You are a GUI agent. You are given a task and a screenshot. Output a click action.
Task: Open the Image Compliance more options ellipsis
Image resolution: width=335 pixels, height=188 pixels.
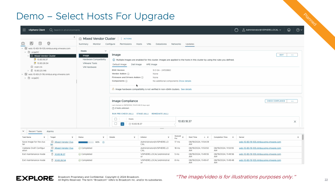292,101
